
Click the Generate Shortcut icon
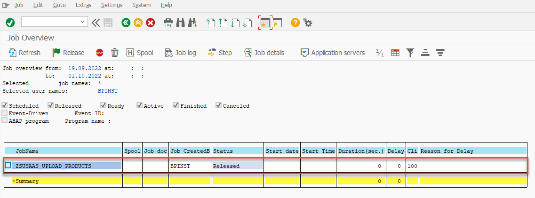(278, 23)
